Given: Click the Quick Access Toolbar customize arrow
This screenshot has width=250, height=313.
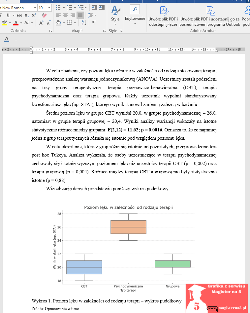Looking at the screenshot, I should (x=16, y=40).
